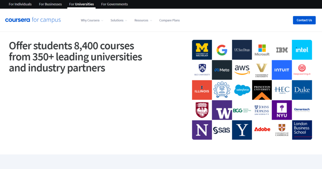This screenshot has width=322, height=169.
Task: Click the BCG logo tile
Action: click(242, 110)
